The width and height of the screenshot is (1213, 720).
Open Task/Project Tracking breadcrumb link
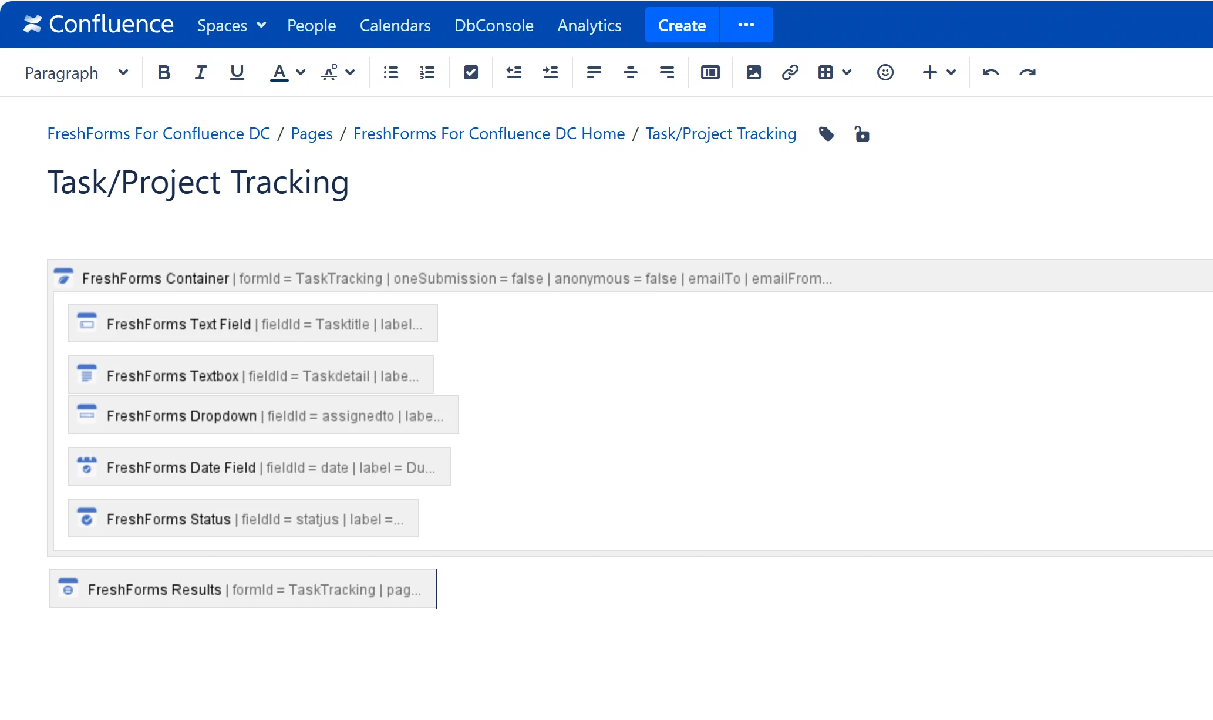pos(721,134)
